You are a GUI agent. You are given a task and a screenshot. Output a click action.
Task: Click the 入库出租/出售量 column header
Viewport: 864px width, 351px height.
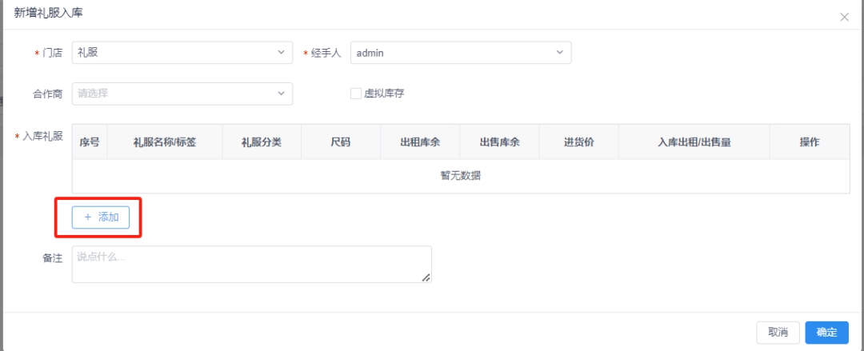tap(694, 142)
